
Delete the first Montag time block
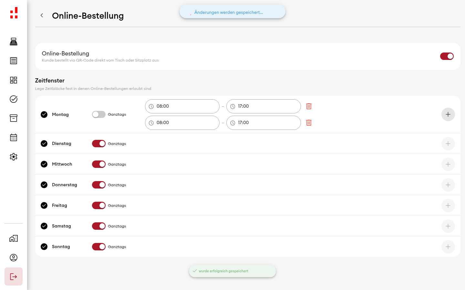pos(309,106)
